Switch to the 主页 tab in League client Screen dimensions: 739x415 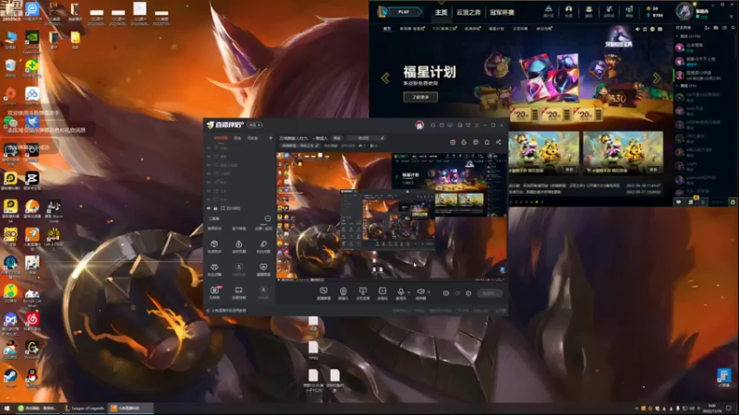click(442, 12)
